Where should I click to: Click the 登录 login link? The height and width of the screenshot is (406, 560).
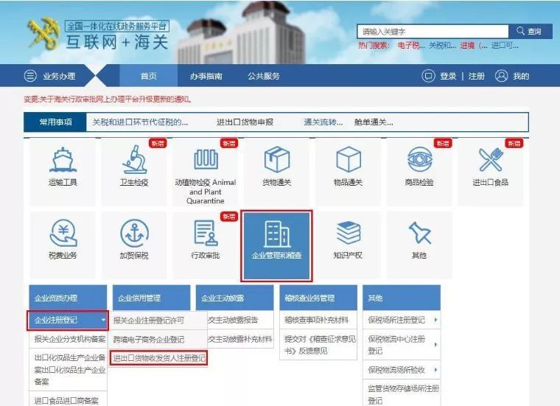(x=448, y=76)
